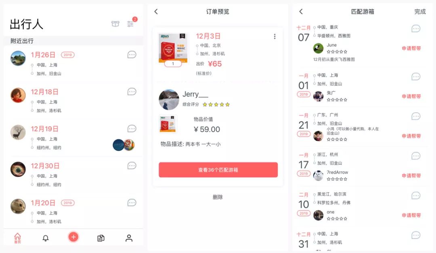
Task: Click 申请帮带 for June's trip
Action: tap(411, 48)
